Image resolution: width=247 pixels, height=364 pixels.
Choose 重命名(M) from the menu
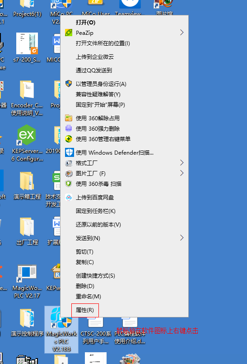(x=89, y=297)
